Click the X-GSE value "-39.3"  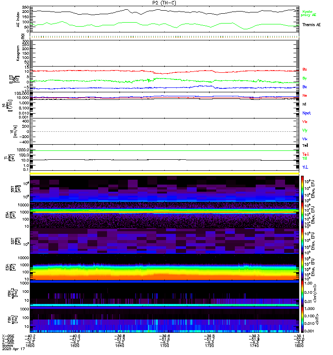(x=254, y=336)
